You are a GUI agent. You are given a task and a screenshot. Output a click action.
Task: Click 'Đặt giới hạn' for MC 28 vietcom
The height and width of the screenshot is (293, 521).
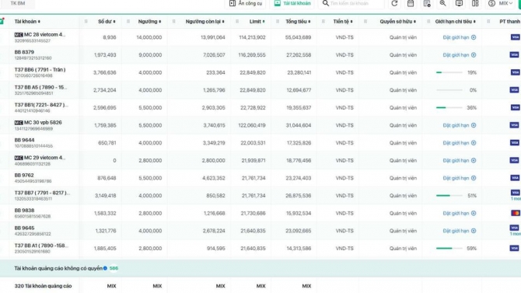tap(460, 37)
